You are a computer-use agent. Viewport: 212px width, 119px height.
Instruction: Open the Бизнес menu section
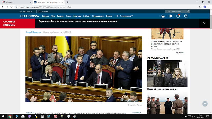(60, 16)
